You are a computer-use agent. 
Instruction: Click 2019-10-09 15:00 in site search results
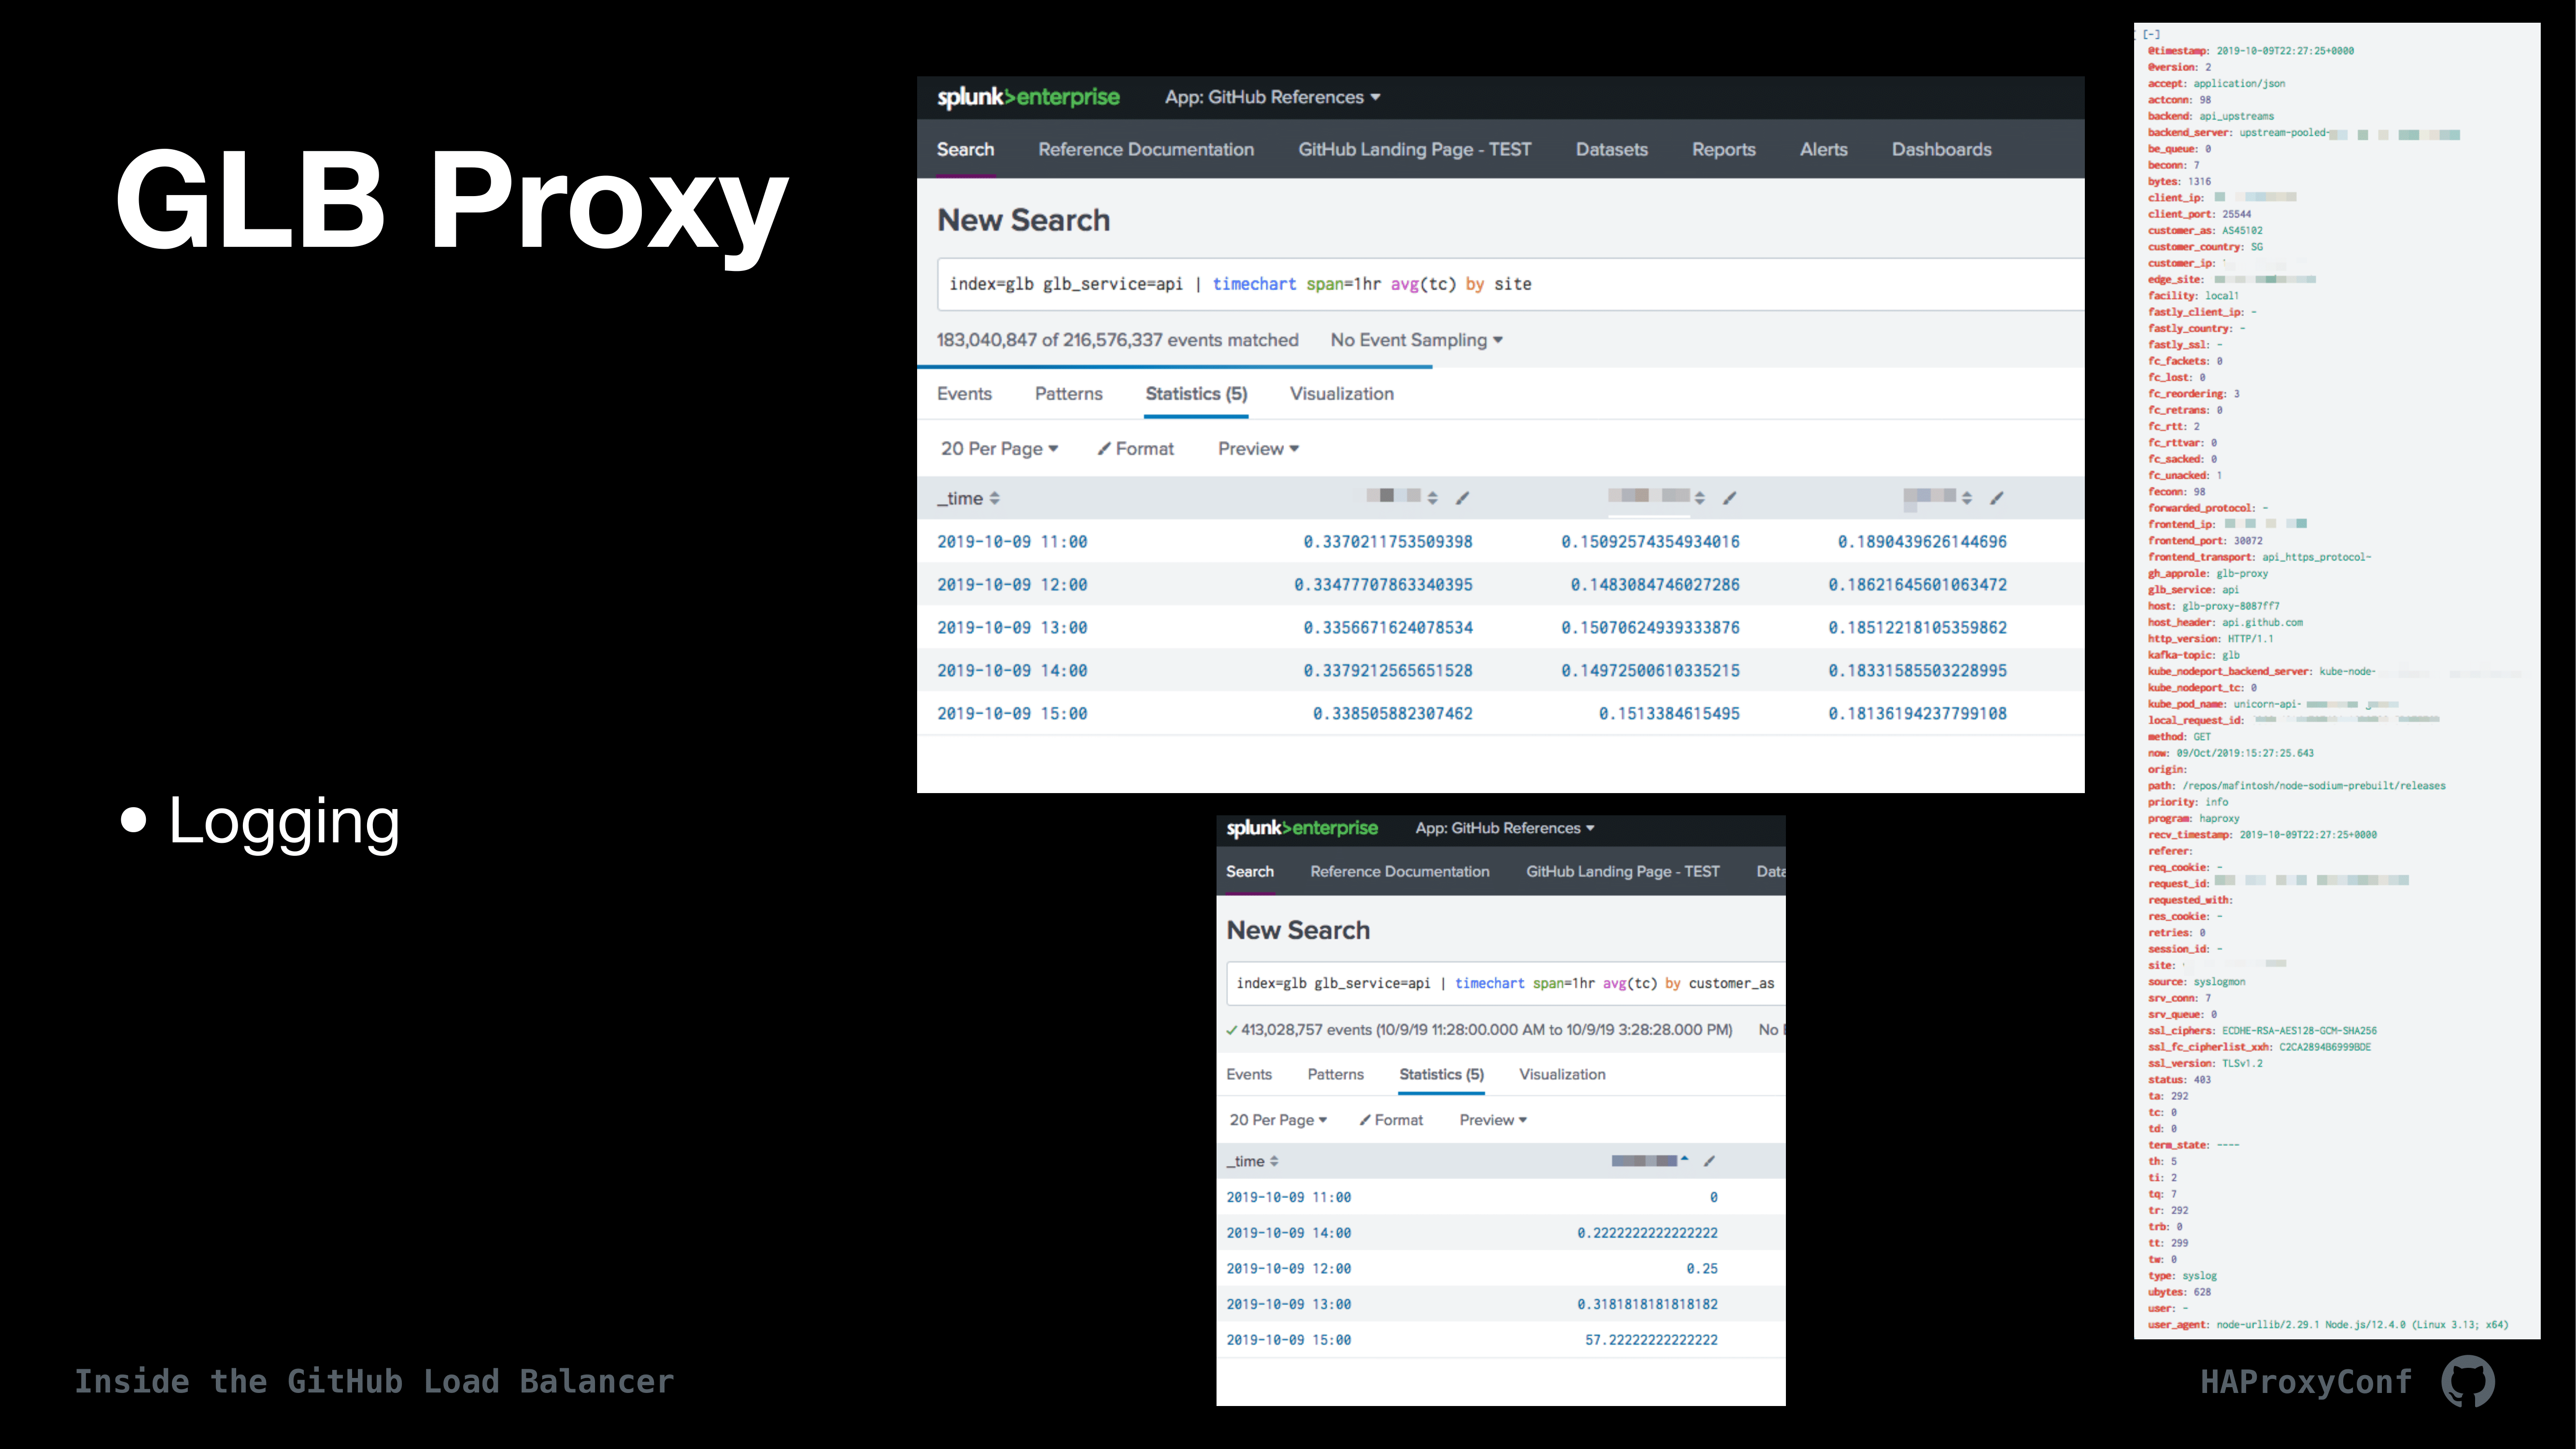(x=1012, y=714)
